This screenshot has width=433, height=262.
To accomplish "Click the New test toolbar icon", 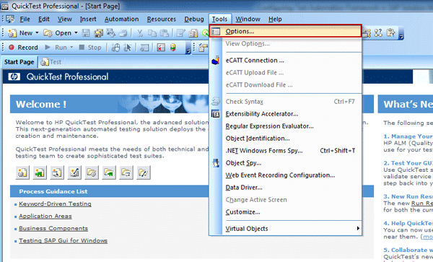I will 12,33.
